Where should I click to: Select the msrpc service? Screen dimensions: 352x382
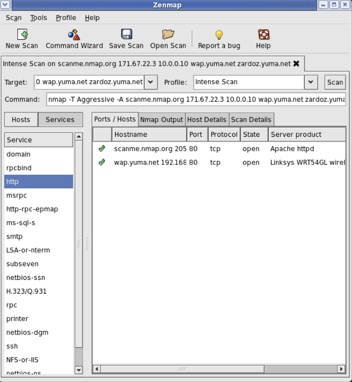tap(38, 196)
